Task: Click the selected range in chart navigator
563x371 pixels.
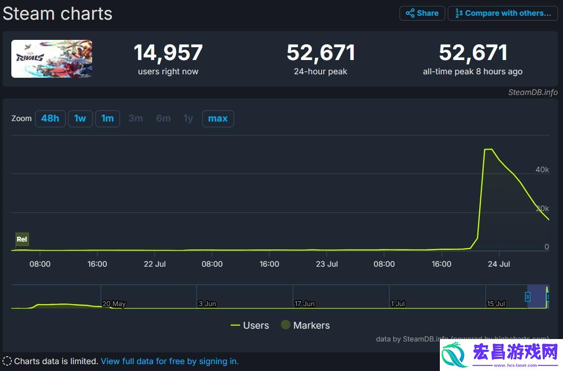Action: (537, 297)
